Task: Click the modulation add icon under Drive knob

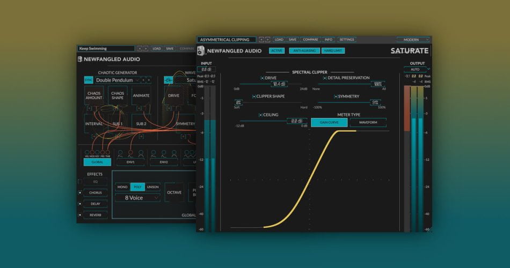Action: coord(169,108)
